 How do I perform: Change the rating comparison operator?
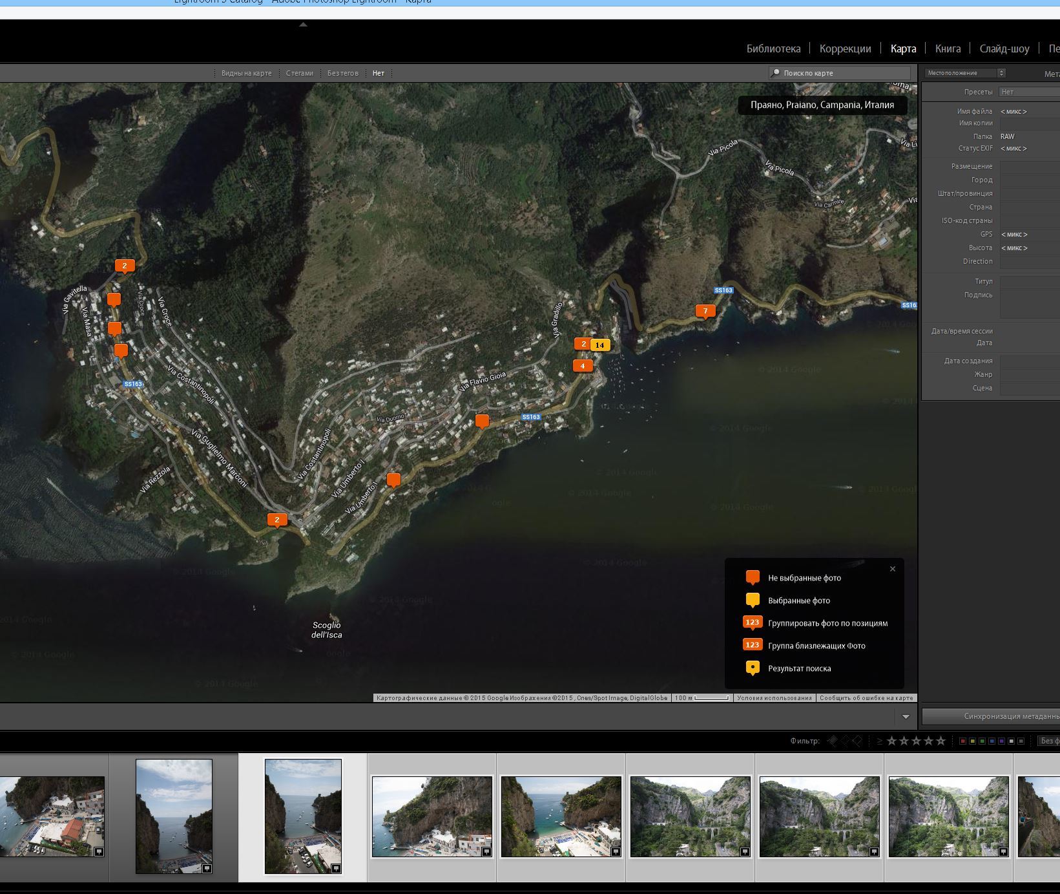pyautogui.click(x=879, y=741)
